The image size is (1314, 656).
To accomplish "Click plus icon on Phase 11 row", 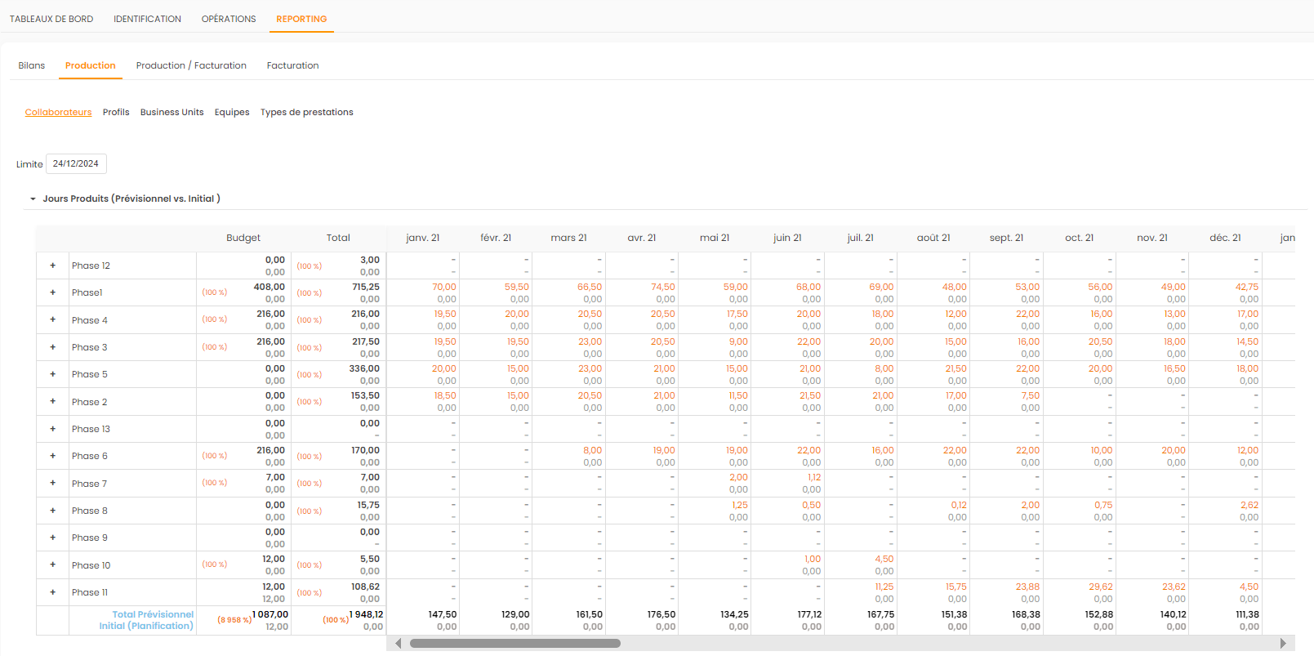I will [x=53, y=592].
